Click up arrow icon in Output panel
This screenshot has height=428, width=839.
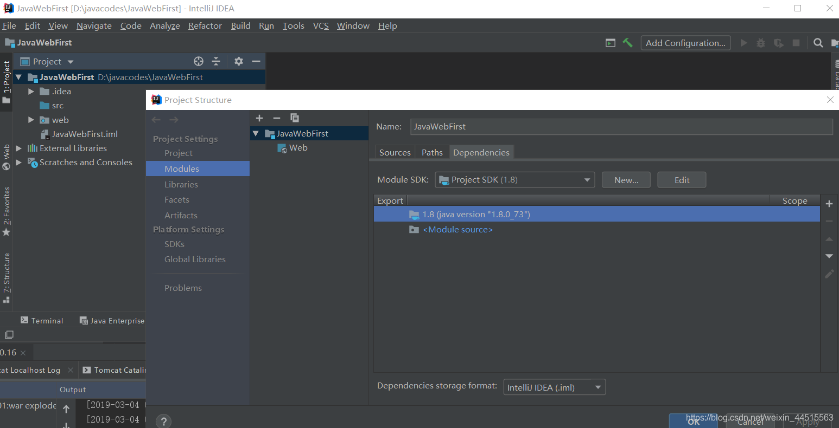pyautogui.click(x=66, y=408)
